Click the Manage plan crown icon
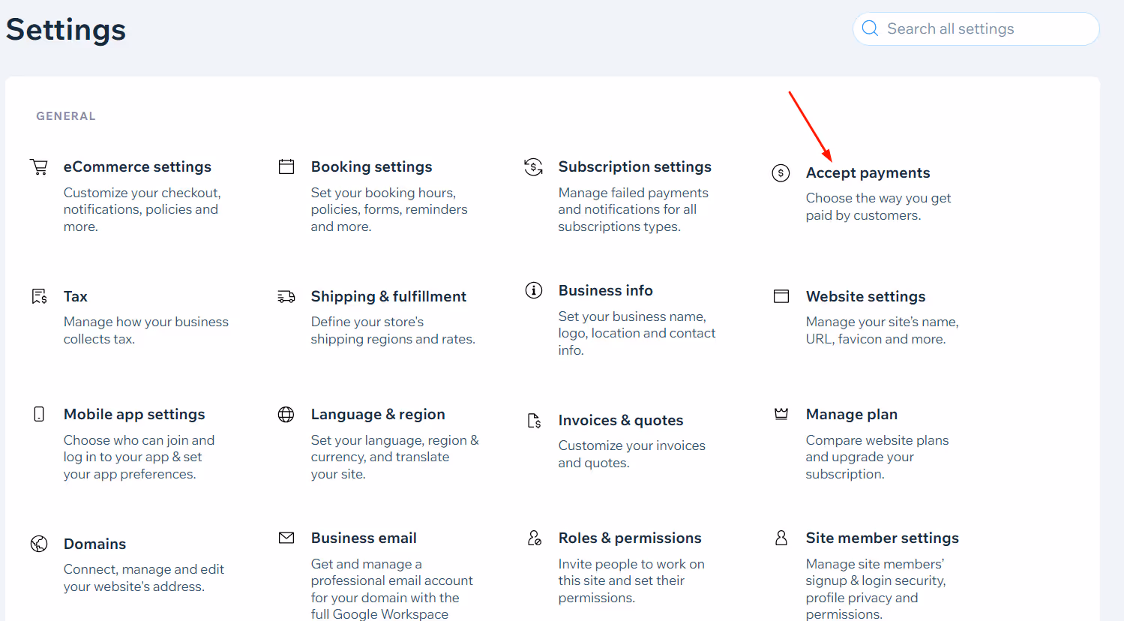1124x621 pixels. 781,413
